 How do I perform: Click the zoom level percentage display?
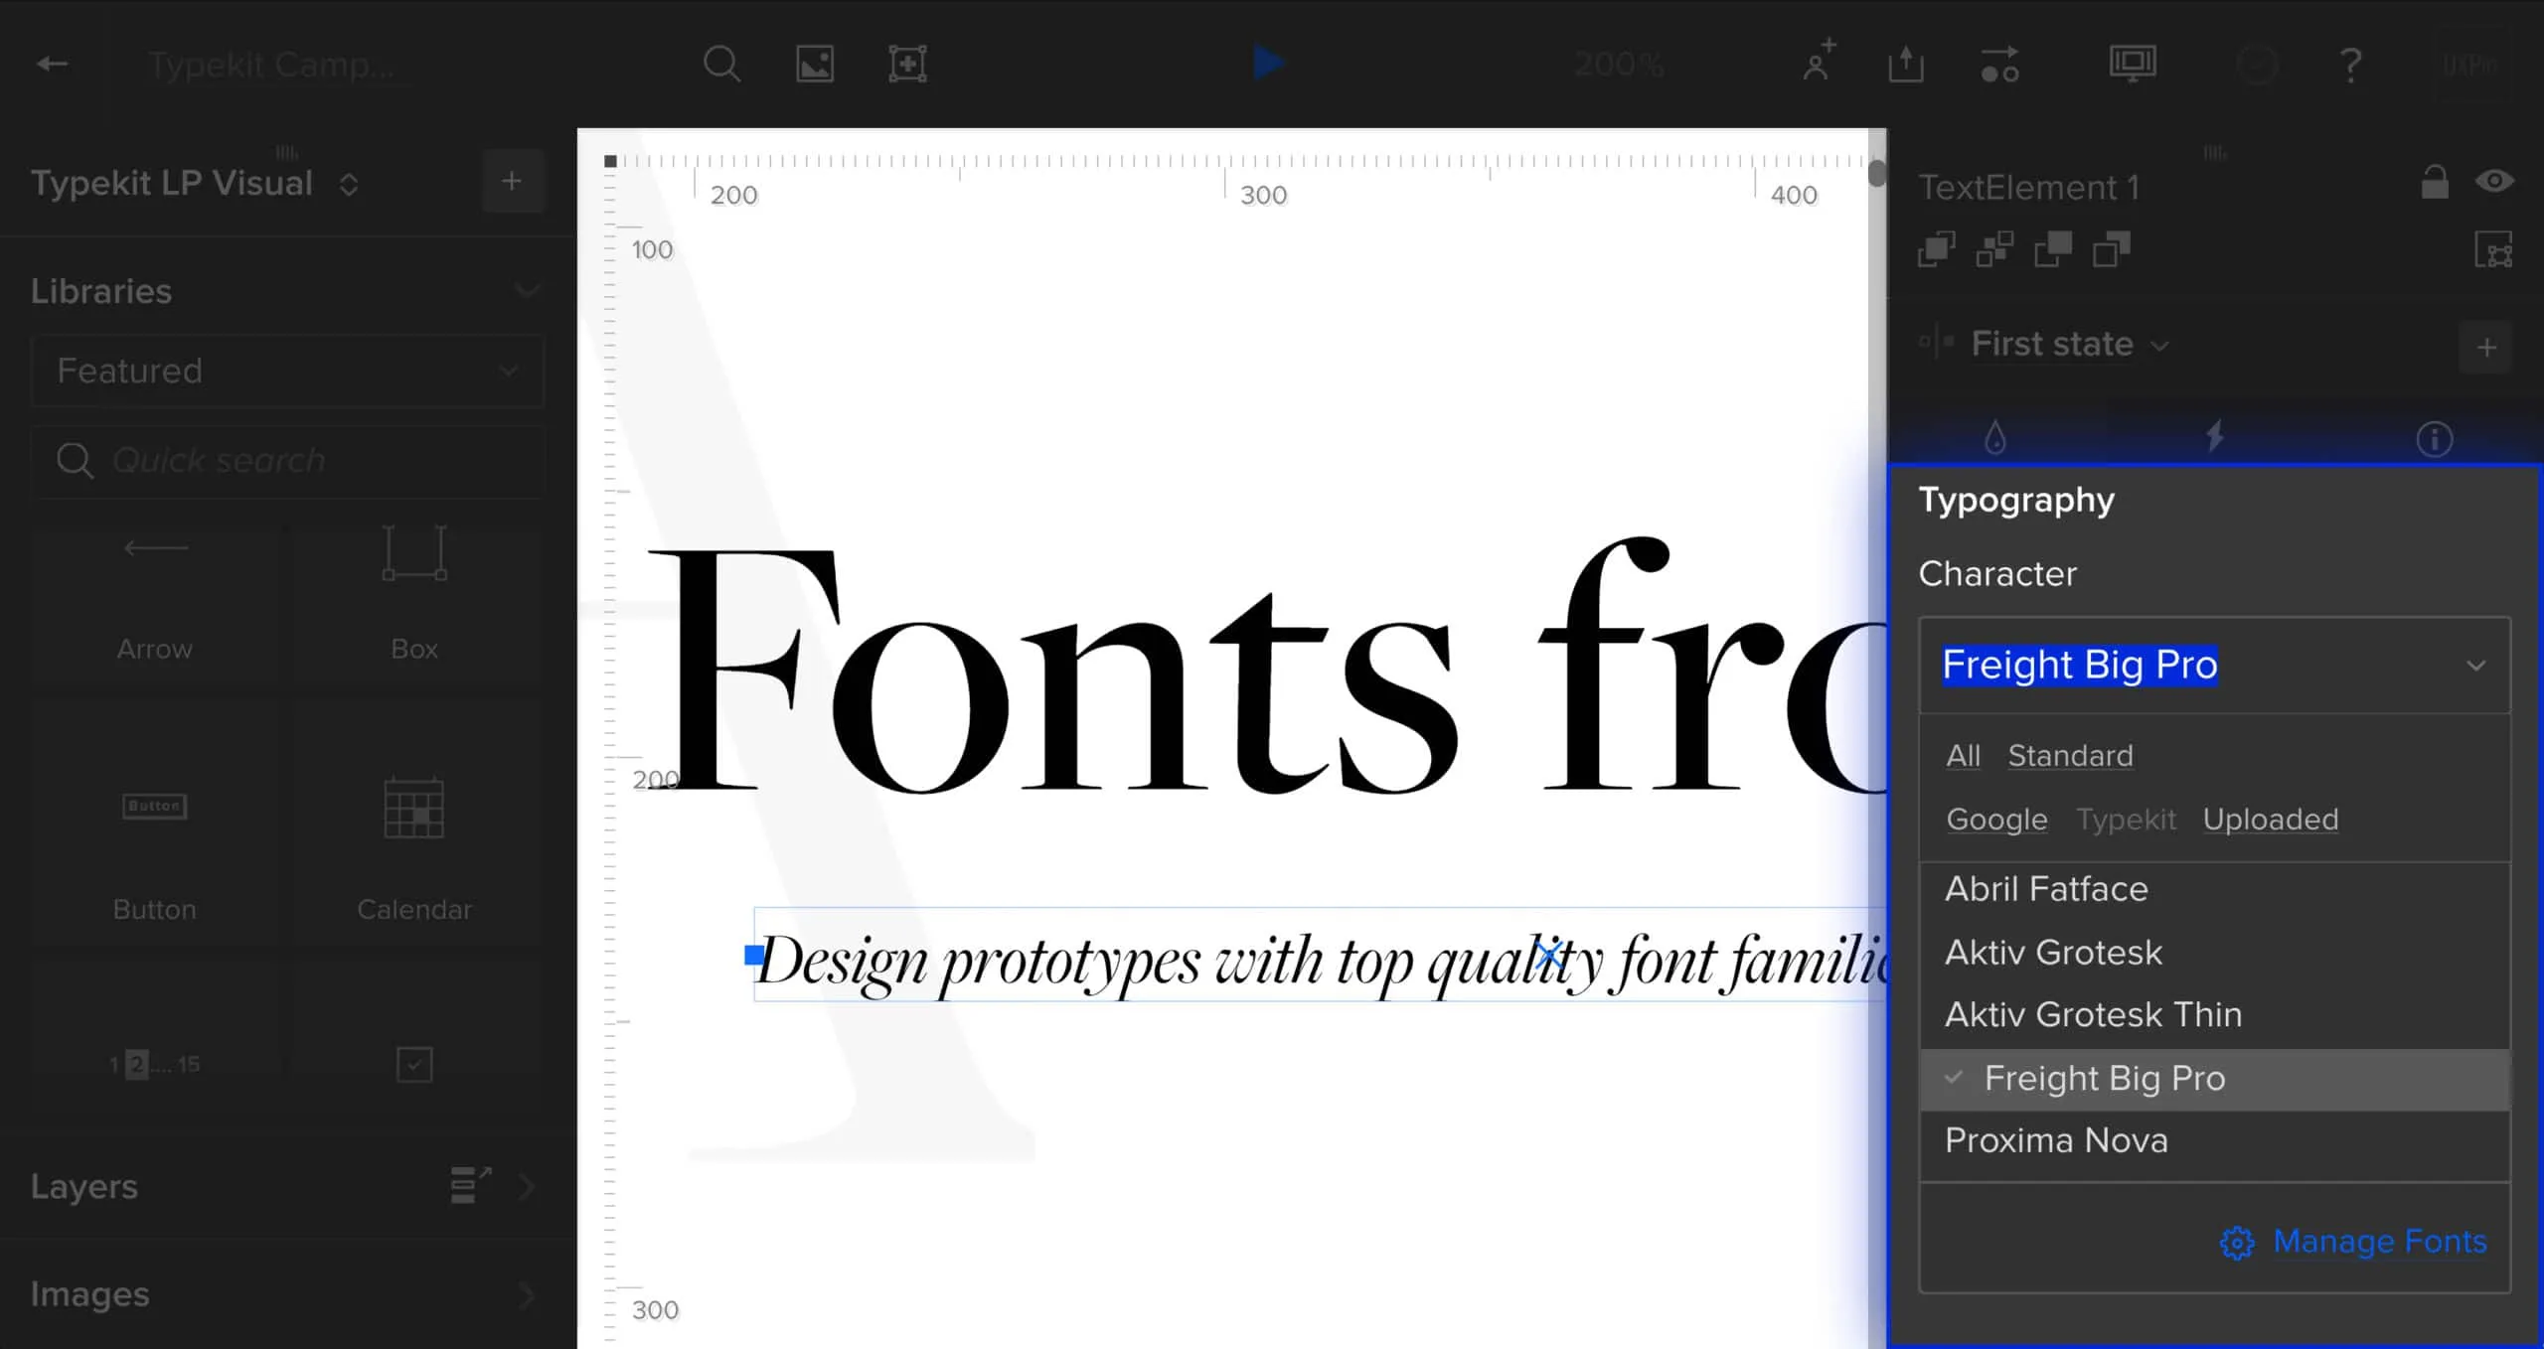click(x=1617, y=63)
